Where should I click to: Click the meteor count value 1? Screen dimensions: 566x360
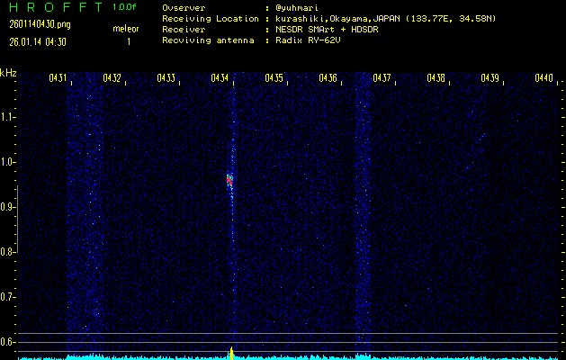tap(129, 42)
